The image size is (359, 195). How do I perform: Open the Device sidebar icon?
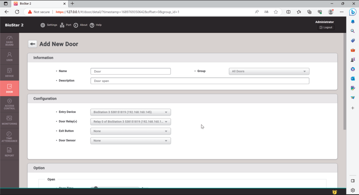pos(9,72)
